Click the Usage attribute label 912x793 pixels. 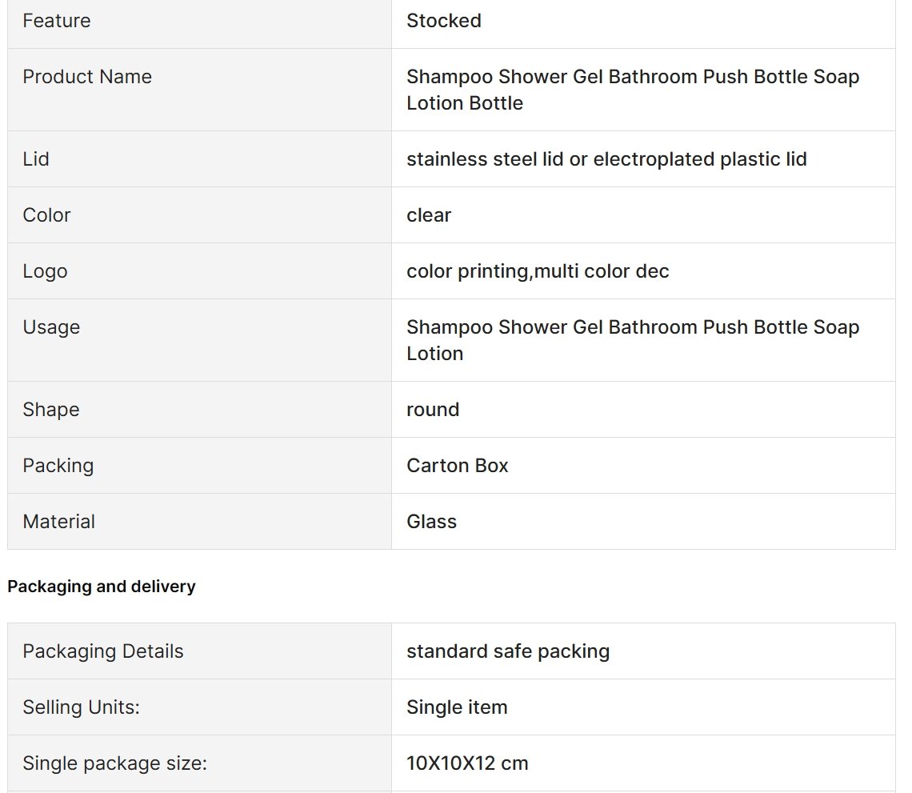click(51, 327)
